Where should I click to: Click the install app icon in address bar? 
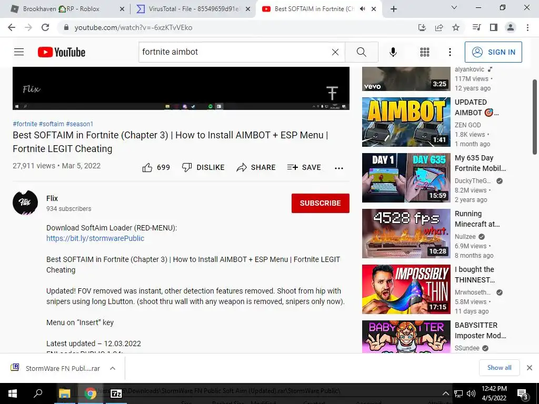coord(422,27)
